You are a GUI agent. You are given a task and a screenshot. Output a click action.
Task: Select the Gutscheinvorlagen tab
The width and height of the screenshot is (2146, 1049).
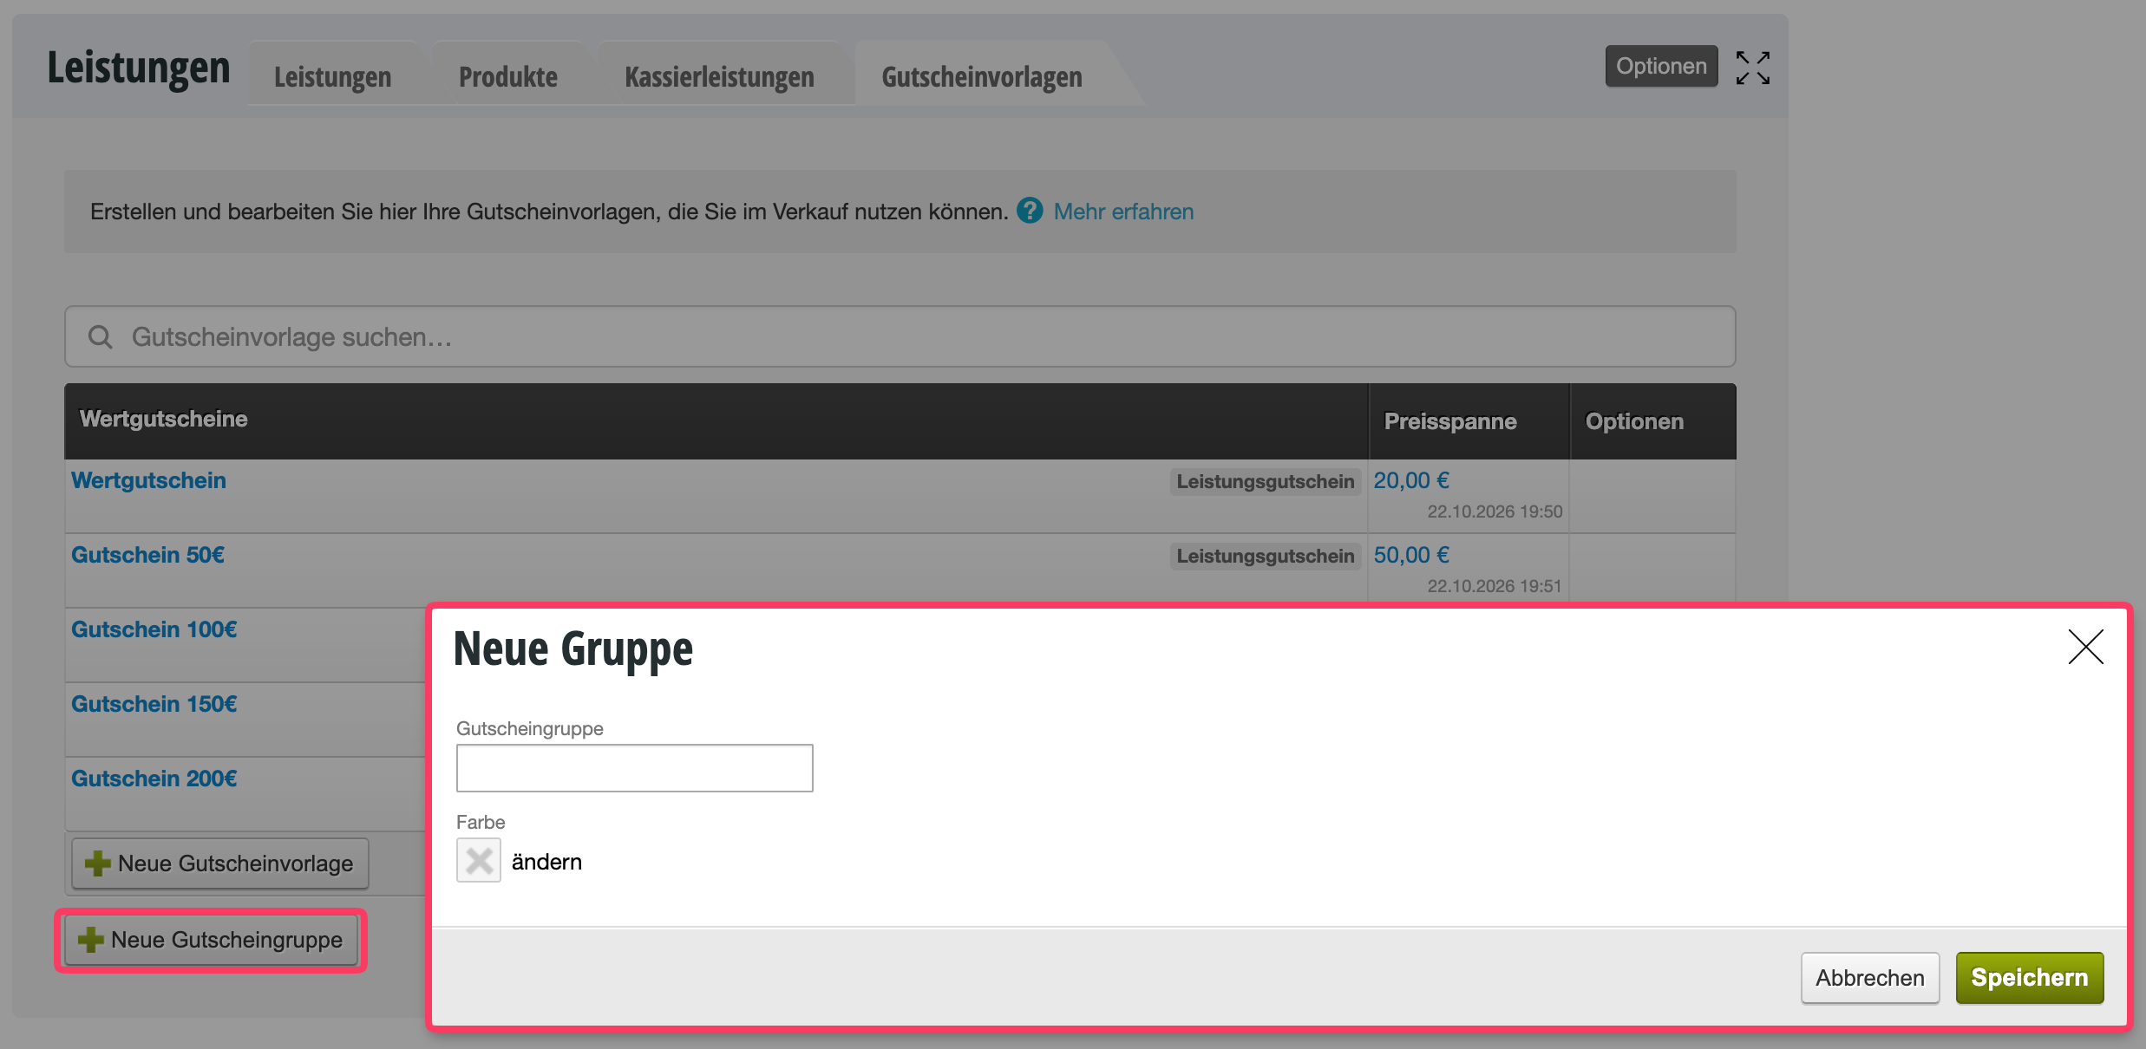pos(982,76)
